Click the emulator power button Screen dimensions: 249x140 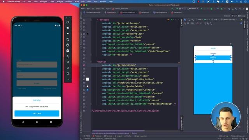68,22
